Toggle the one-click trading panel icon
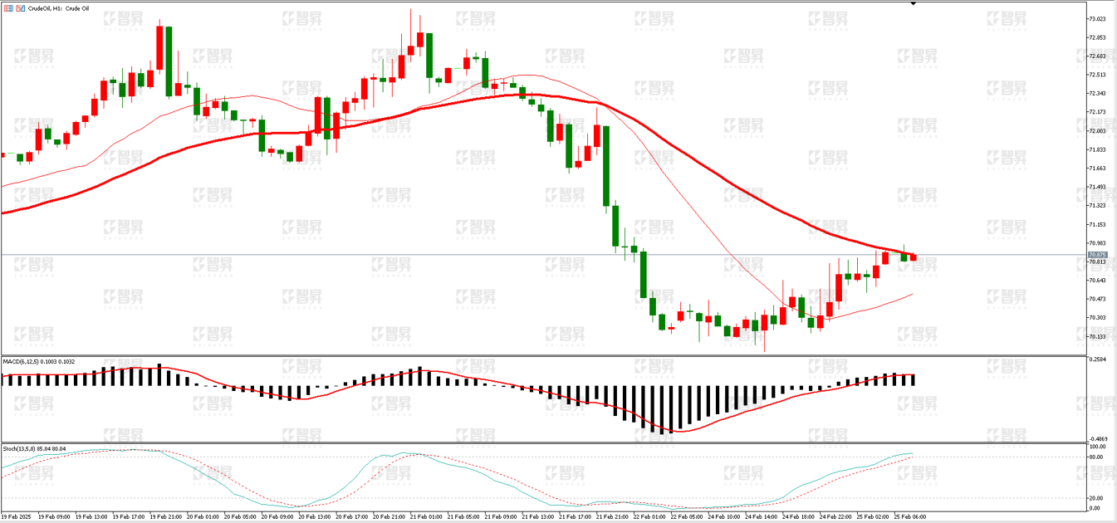Screen dimensions: 1117x523 coord(20,8)
